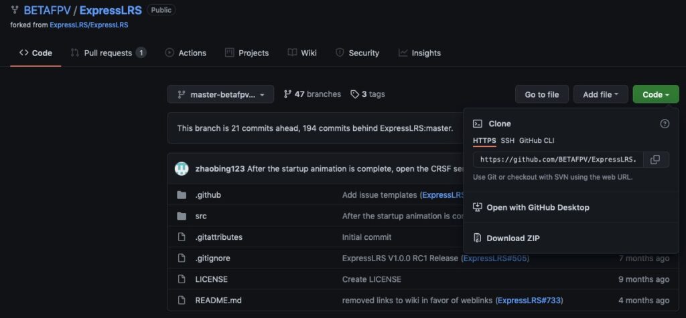
Task: Click the src folder icon
Action: click(x=182, y=216)
